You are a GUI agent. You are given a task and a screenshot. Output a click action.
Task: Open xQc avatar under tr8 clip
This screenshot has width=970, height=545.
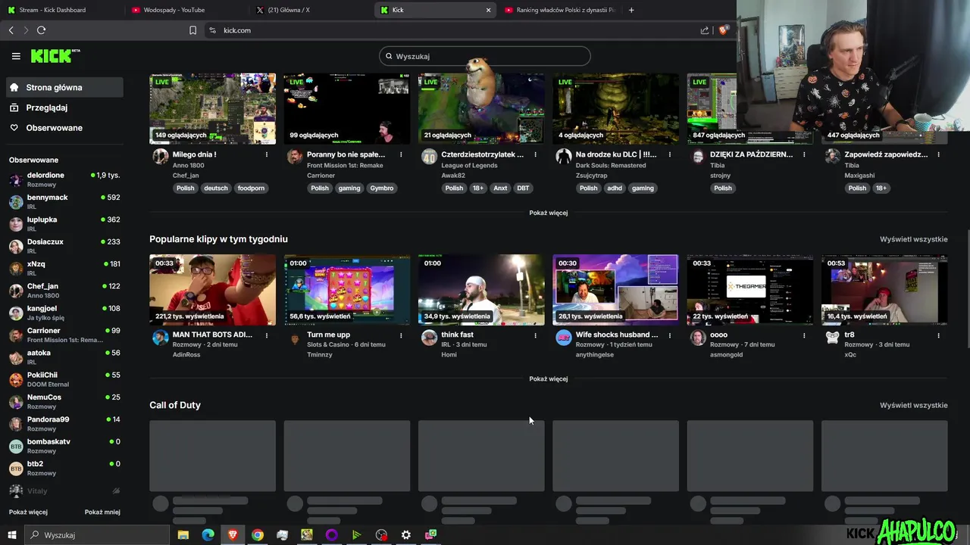coord(832,338)
